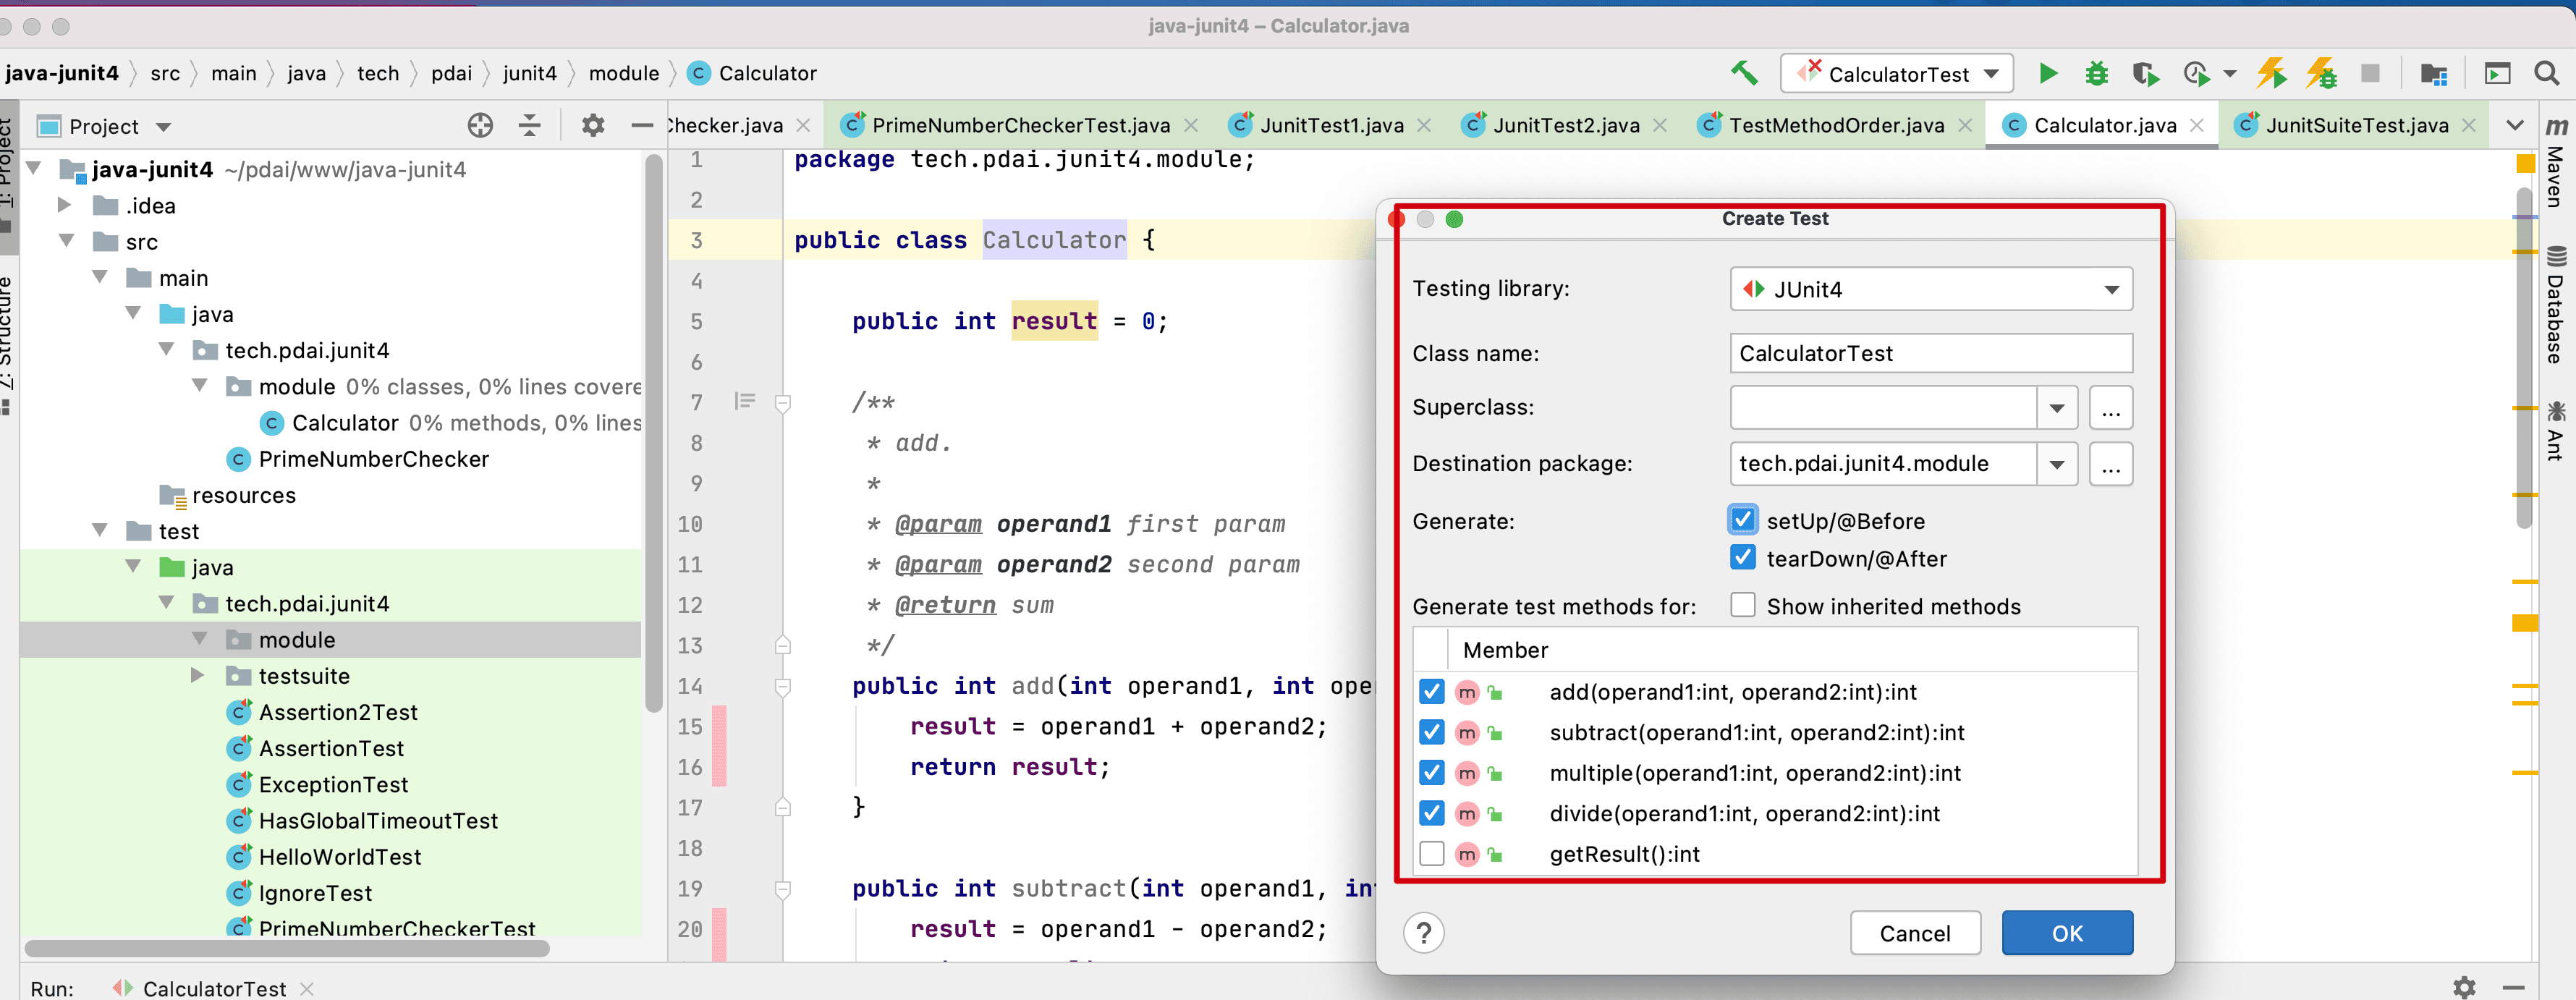Open Search Everywhere magnifier icon
The image size is (2576, 1000).
2546,73
